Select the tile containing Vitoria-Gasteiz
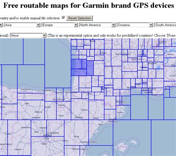 coord(60,95)
